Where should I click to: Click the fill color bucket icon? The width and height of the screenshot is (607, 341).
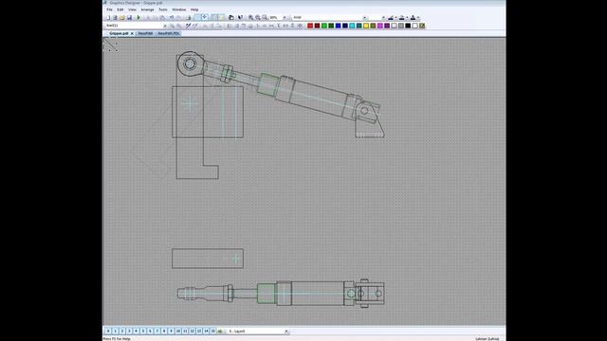coord(402,17)
